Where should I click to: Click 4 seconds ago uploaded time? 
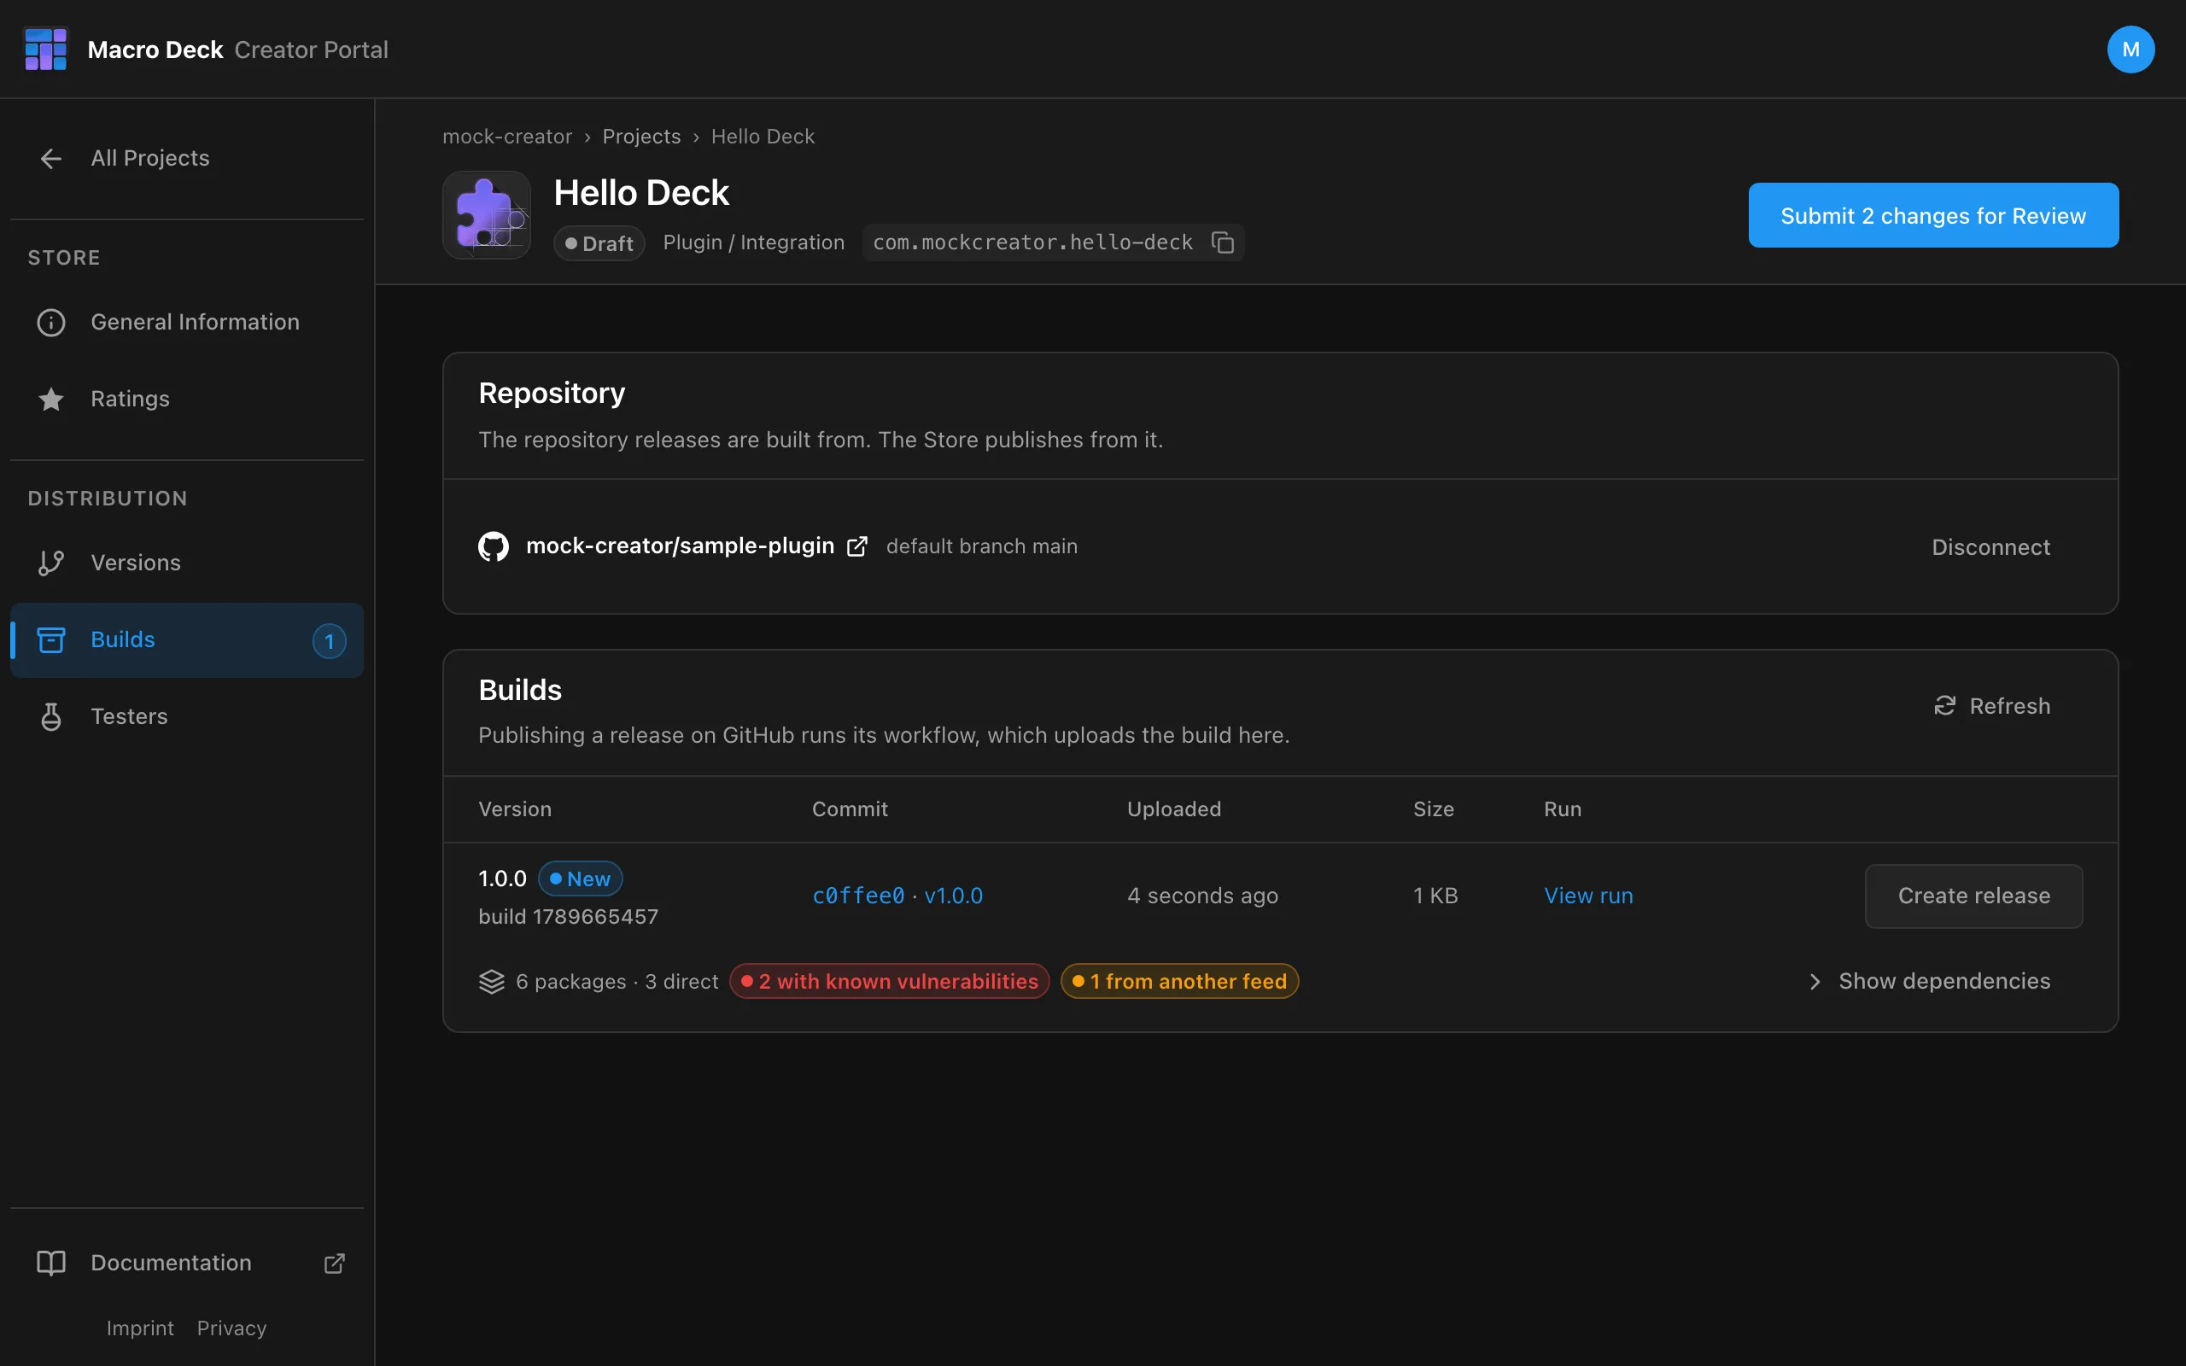click(x=1202, y=896)
